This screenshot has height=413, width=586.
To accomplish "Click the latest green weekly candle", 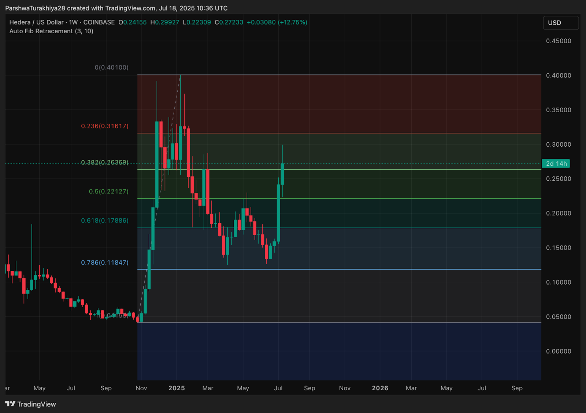I will [x=282, y=174].
